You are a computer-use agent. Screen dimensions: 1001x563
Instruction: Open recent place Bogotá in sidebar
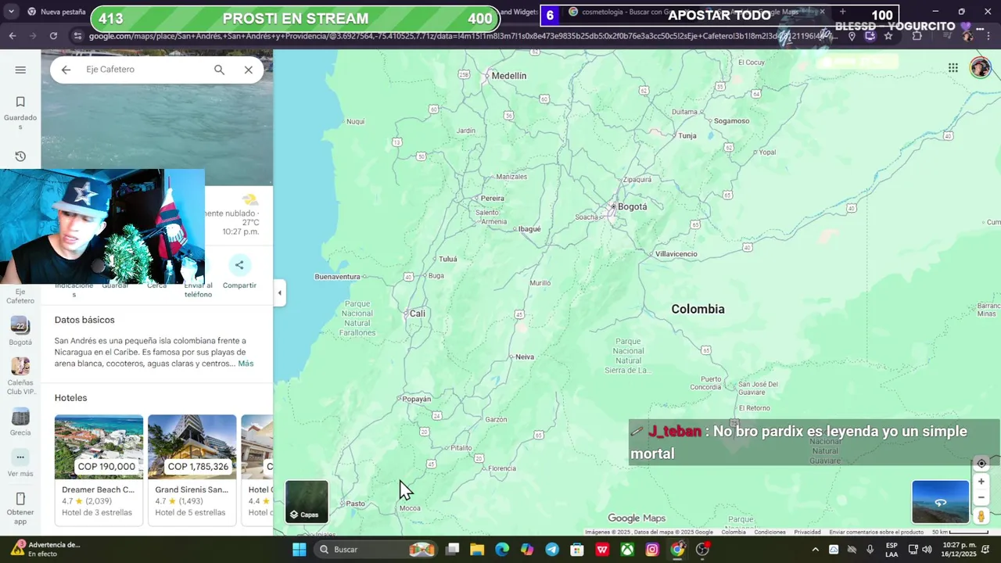point(20,331)
